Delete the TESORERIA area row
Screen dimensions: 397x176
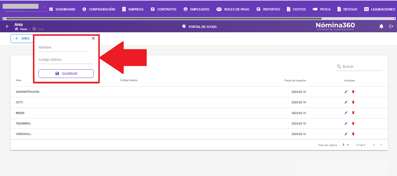(x=353, y=123)
